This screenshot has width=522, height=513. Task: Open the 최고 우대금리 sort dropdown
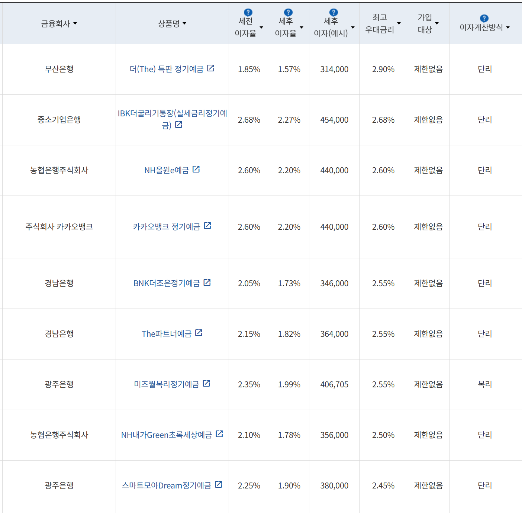399,23
